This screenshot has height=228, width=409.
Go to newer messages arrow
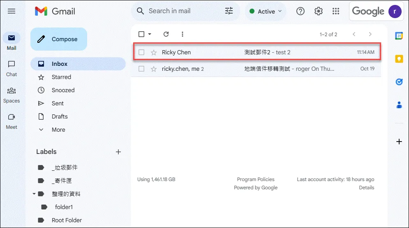(x=354, y=34)
